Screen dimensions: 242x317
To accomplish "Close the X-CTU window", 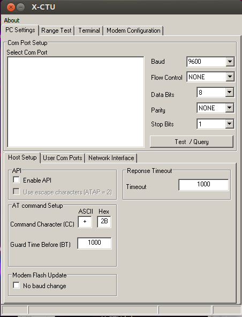I will (x=11, y=7).
